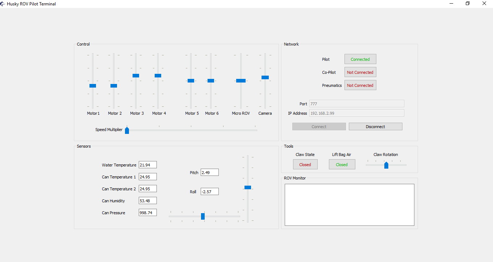The image size is (493, 262).
Task: Click the Camera slider handle
Action: pos(265,77)
